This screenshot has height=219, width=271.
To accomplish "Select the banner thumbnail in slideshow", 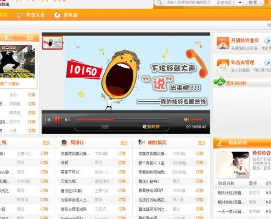I will [53, 43].
